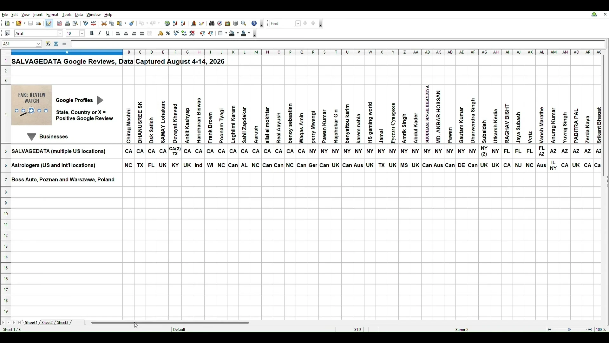Toggle Edit File mode icon
609x343 pixels.
[49, 24]
